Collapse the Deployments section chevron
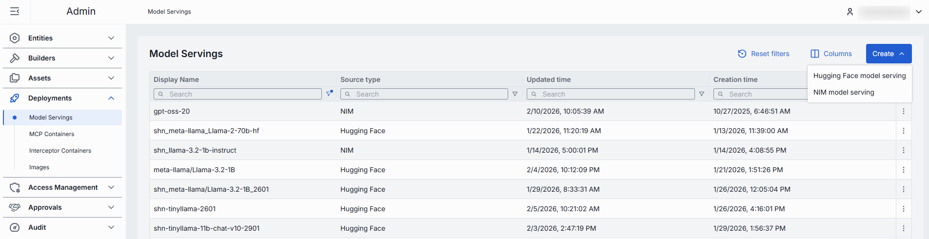Screen dimensions: 929x239 pyautogui.click(x=111, y=98)
